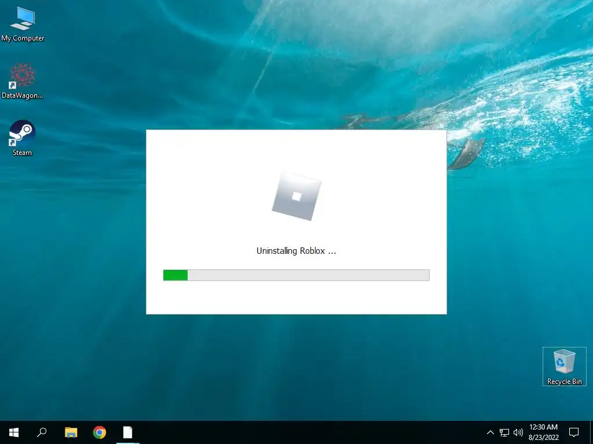Open taskbar search magnifier
Viewport: 593px width, 444px height.
42,432
